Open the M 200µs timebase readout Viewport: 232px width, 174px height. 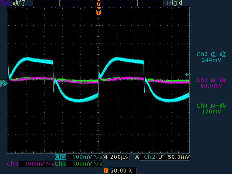(115, 157)
